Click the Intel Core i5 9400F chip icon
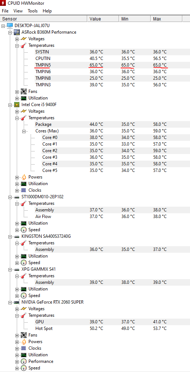Viewport: 190px width, 372px height. [16, 104]
